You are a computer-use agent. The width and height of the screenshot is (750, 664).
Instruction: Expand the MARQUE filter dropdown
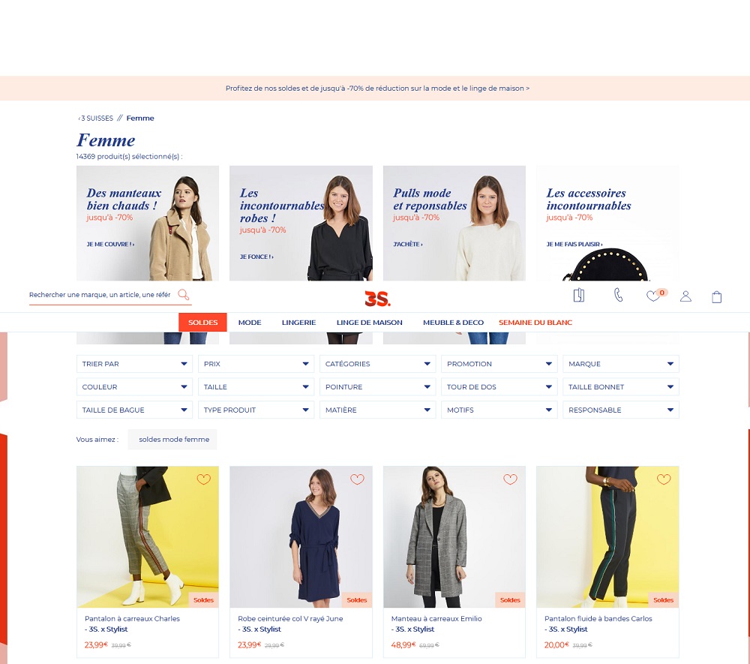click(x=621, y=364)
